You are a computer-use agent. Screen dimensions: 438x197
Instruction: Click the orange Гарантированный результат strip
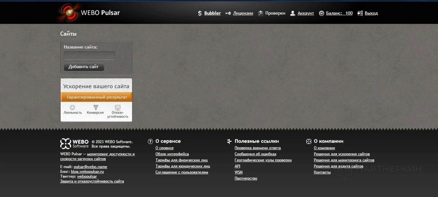click(x=96, y=97)
